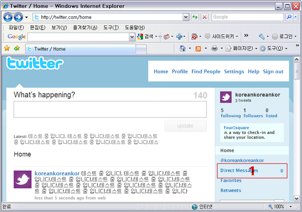Viewport: 302px width, 212px height.
Task: Open a new blank tab
Action: (x=141, y=49)
